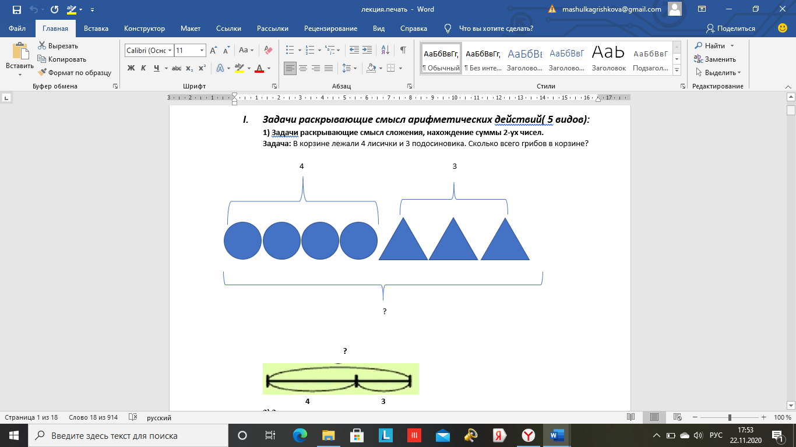Image resolution: width=796 pixels, height=447 pixels.
Task: Click Windows search box Введите здесь
Action: (128, 435)
